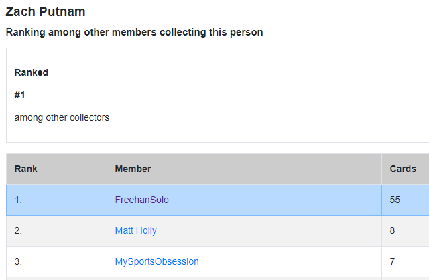
Task: Open Matt Holly member profile link
Action: click(x=135, y=231)
